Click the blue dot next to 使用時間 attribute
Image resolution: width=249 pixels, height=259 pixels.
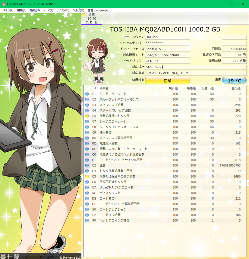point(87,132)
